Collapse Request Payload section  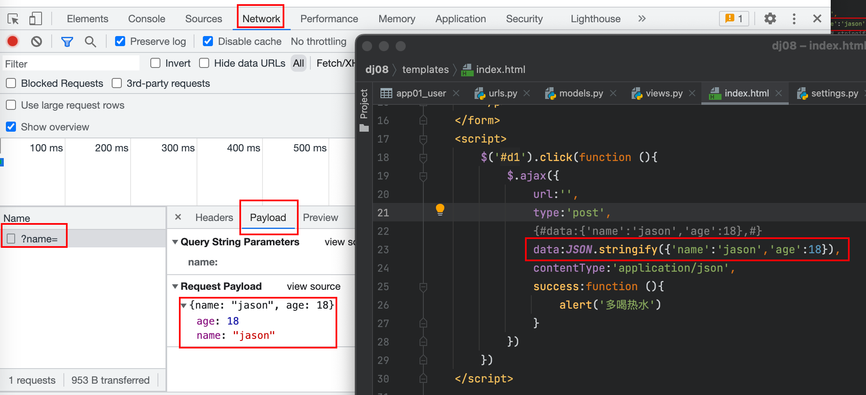[175, 286]
